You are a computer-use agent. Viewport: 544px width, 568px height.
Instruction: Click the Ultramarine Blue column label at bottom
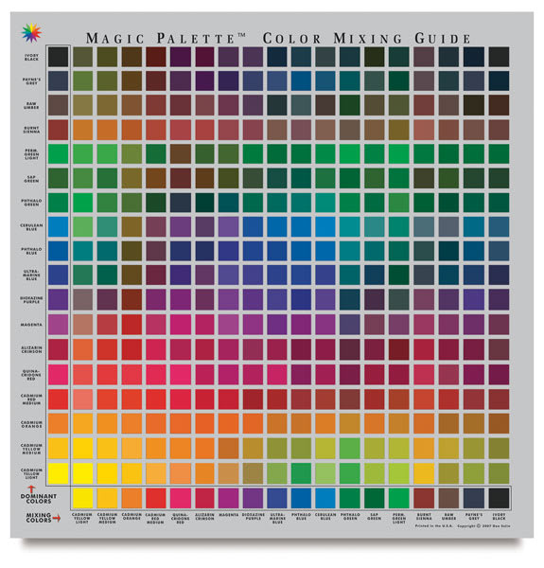coord(277,519)
